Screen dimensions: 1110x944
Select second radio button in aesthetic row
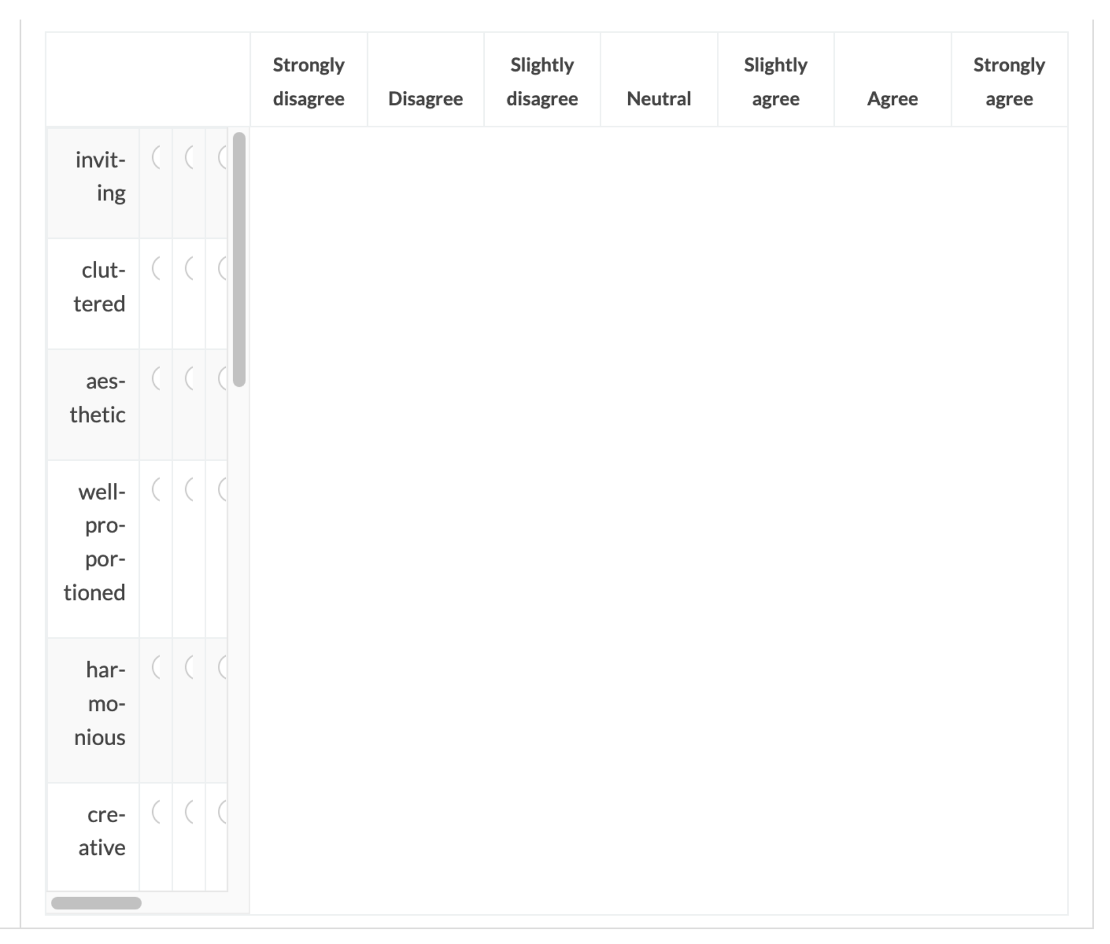click(190, 378)
